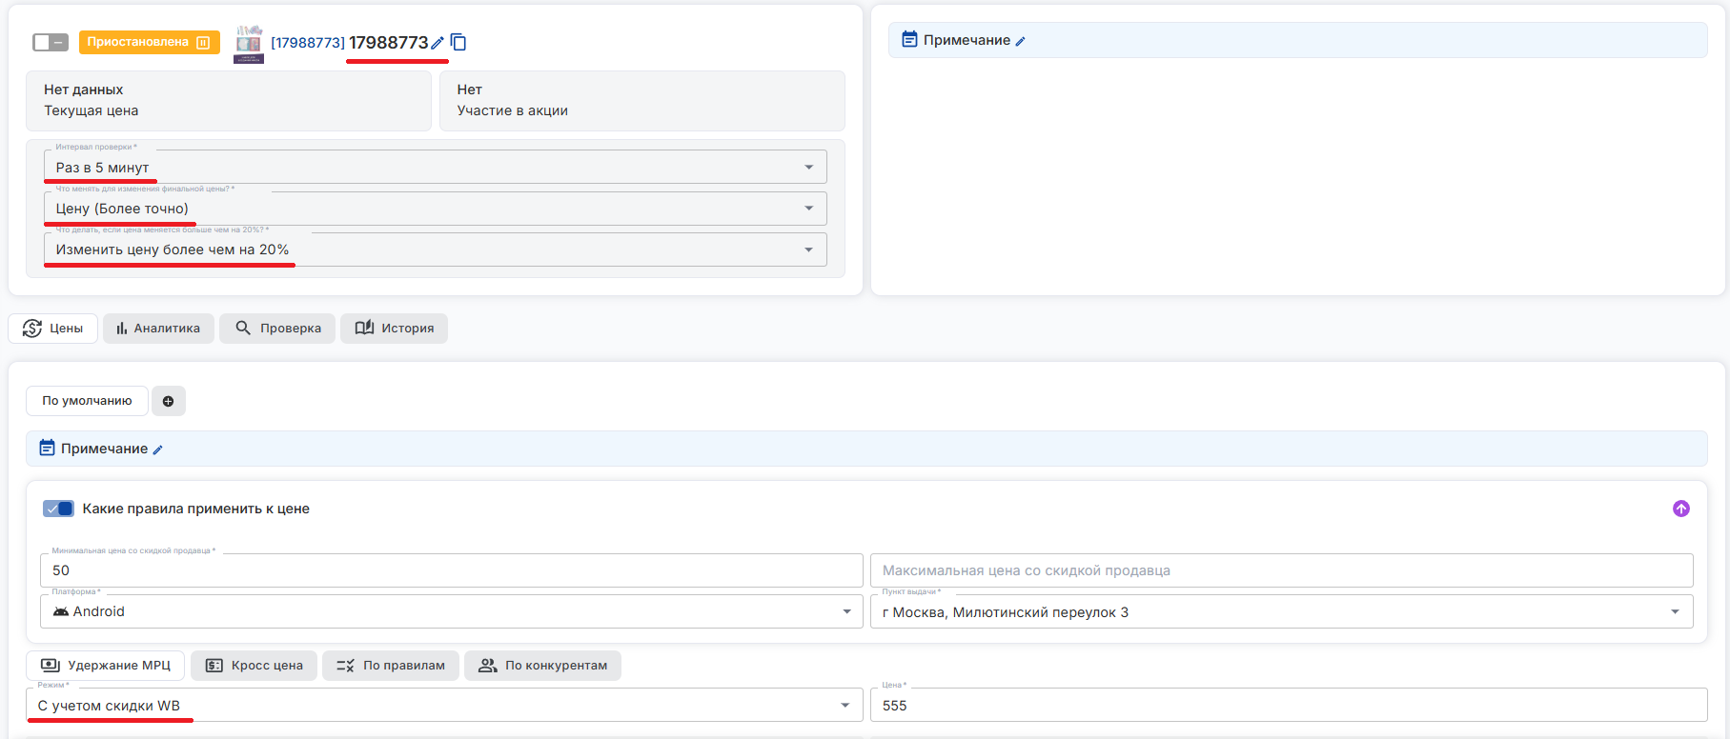Add a new price set with plus icon
Screen dimensions: 1730x739
tap(168, 401)
